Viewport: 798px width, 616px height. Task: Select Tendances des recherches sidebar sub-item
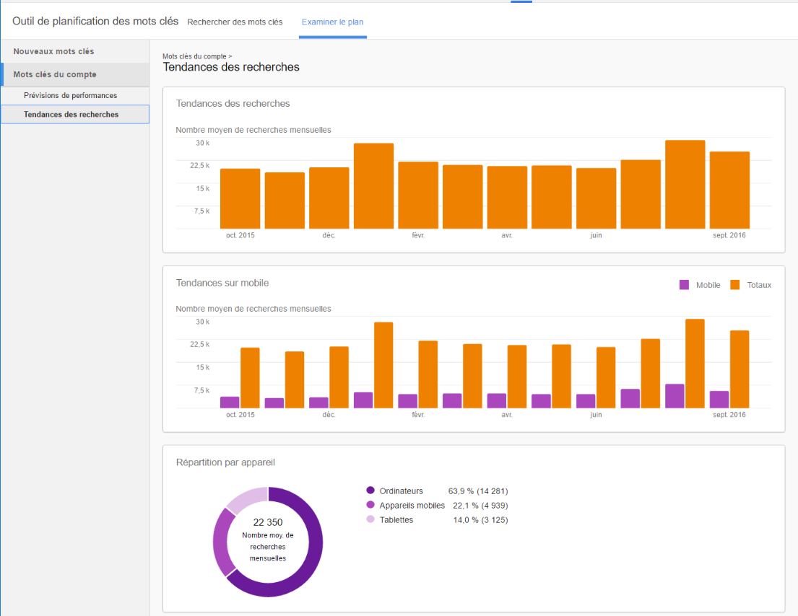coord(71,114)
